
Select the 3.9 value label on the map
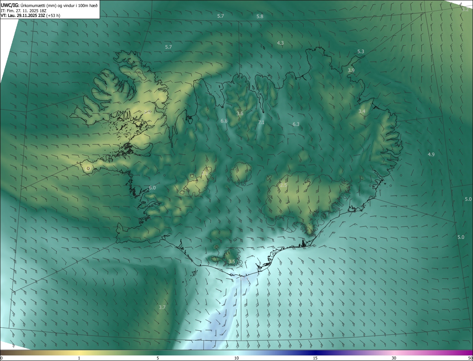(351, 71)
